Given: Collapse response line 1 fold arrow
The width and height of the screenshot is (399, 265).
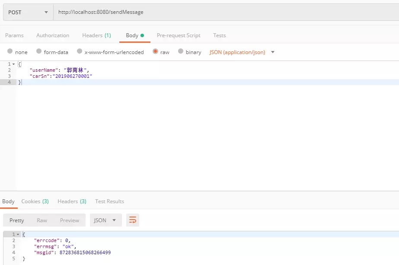Looking at the screenshot, I should click(18, 234).
